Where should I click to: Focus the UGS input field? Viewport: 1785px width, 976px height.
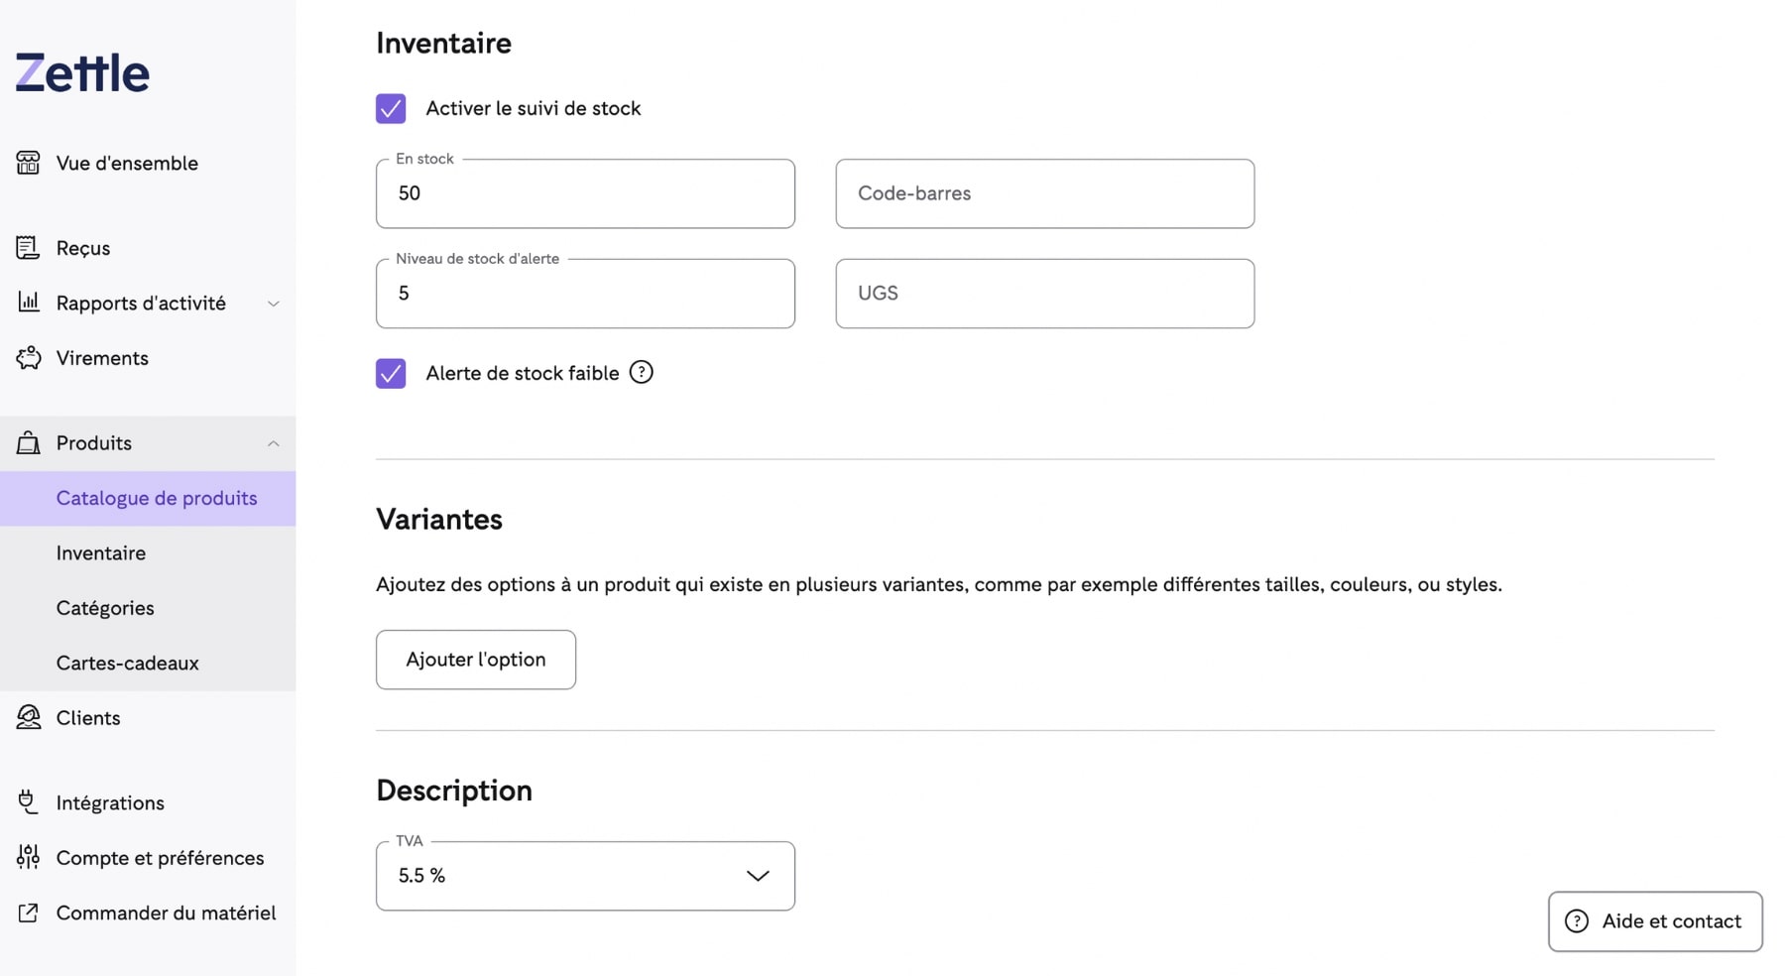1045,294
